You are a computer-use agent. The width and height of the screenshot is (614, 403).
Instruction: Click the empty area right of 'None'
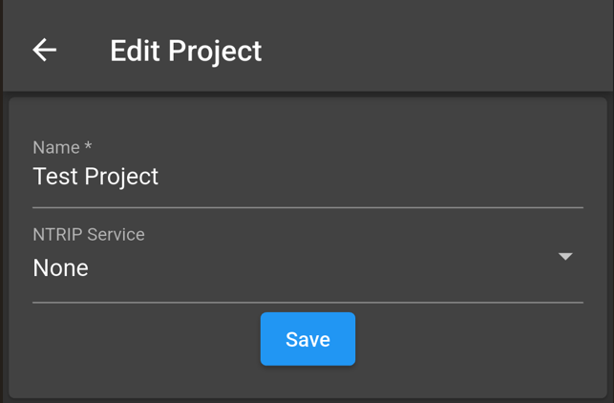(x=323, y=268)
